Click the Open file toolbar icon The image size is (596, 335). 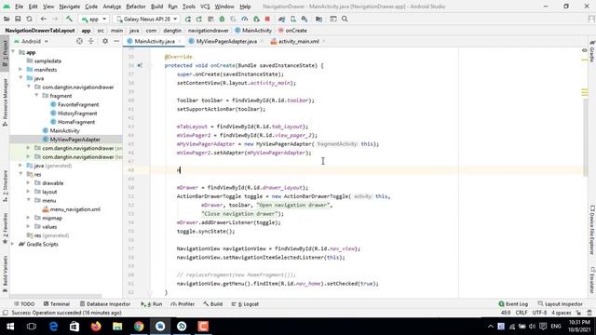(7, 19)
